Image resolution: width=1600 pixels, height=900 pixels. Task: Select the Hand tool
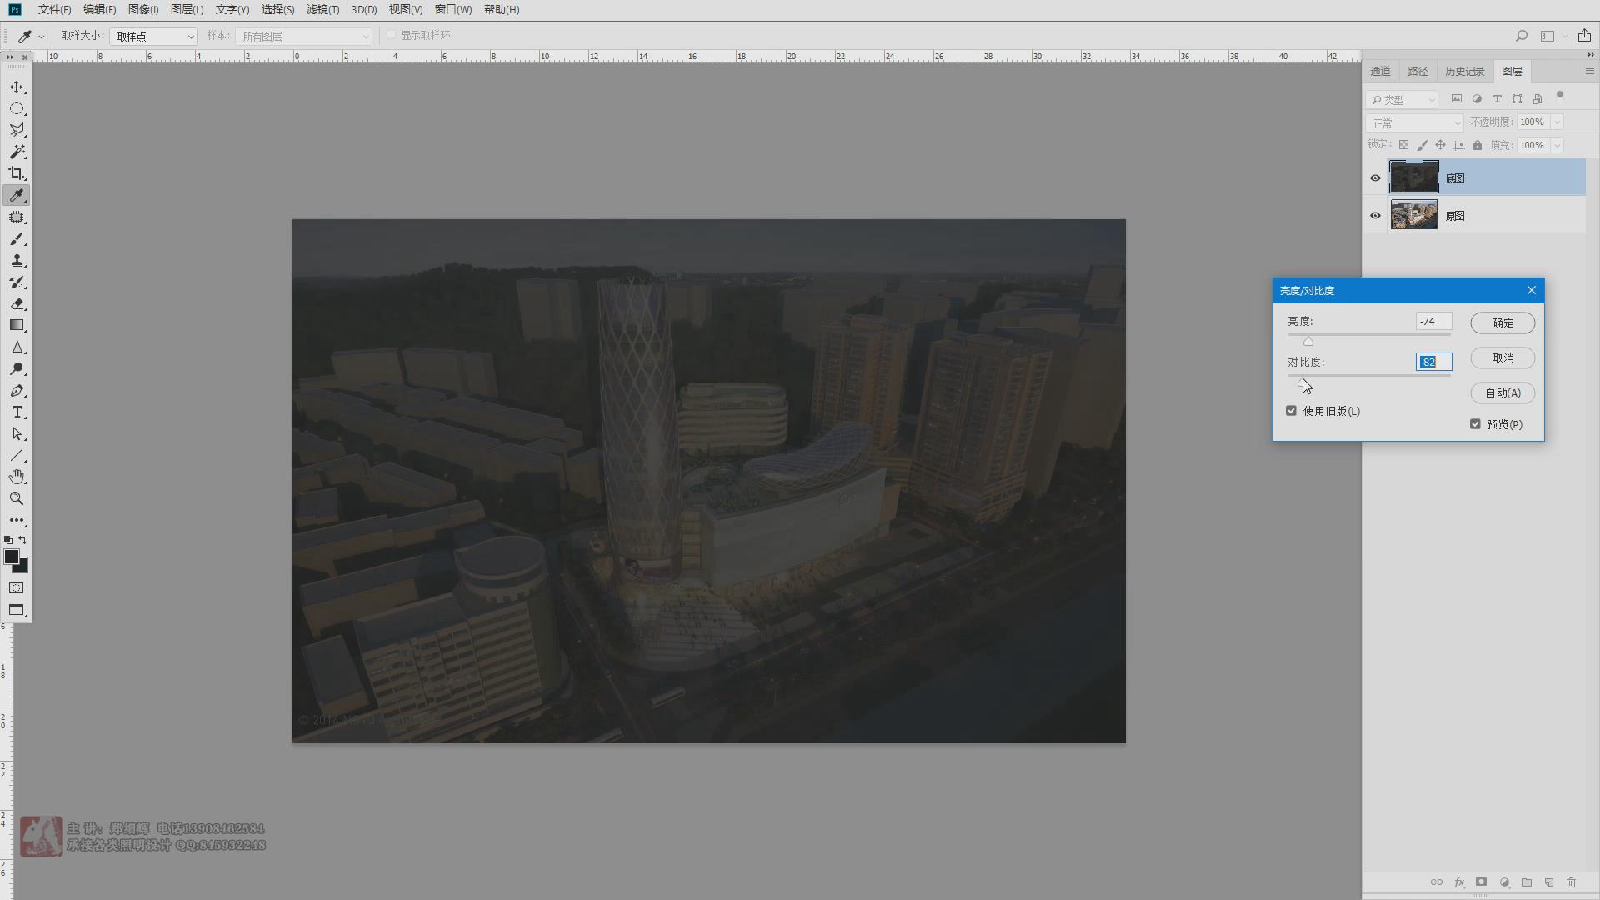(17, 477)
